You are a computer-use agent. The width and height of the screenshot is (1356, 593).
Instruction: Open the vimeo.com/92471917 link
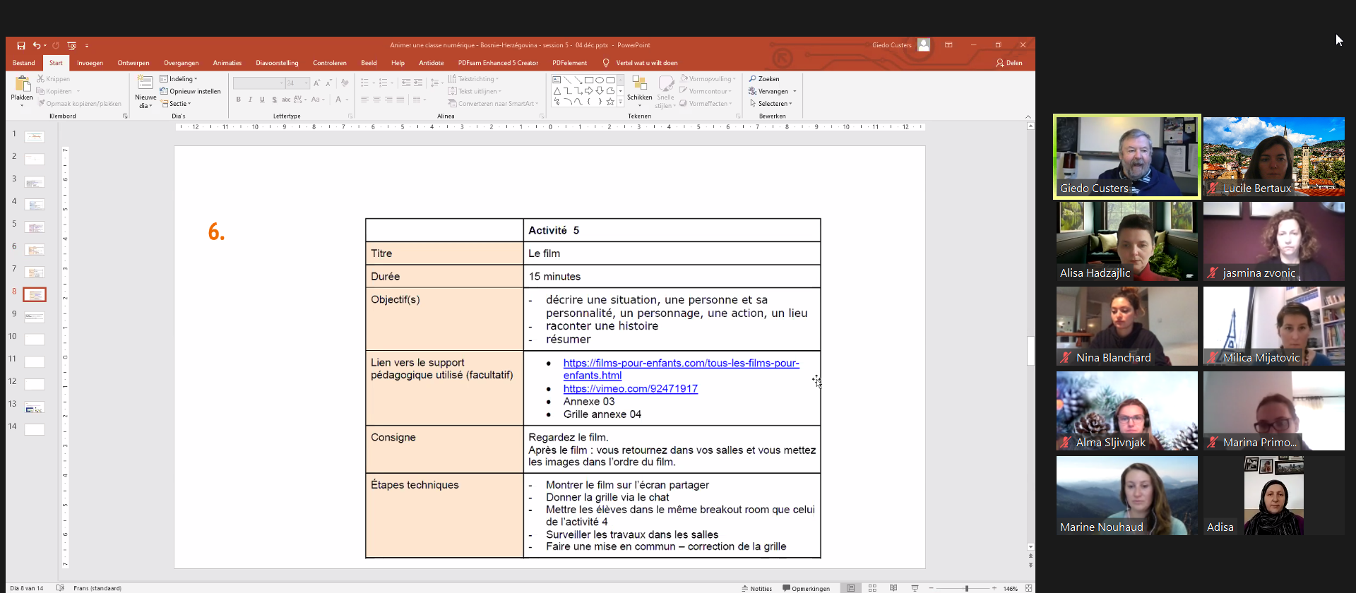coord(630,389)
